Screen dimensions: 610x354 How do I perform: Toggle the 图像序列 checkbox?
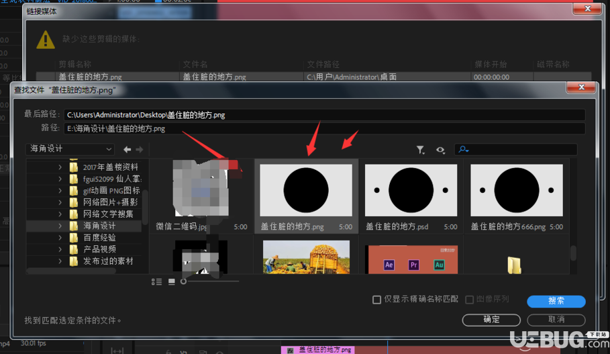tap(470, 300)
